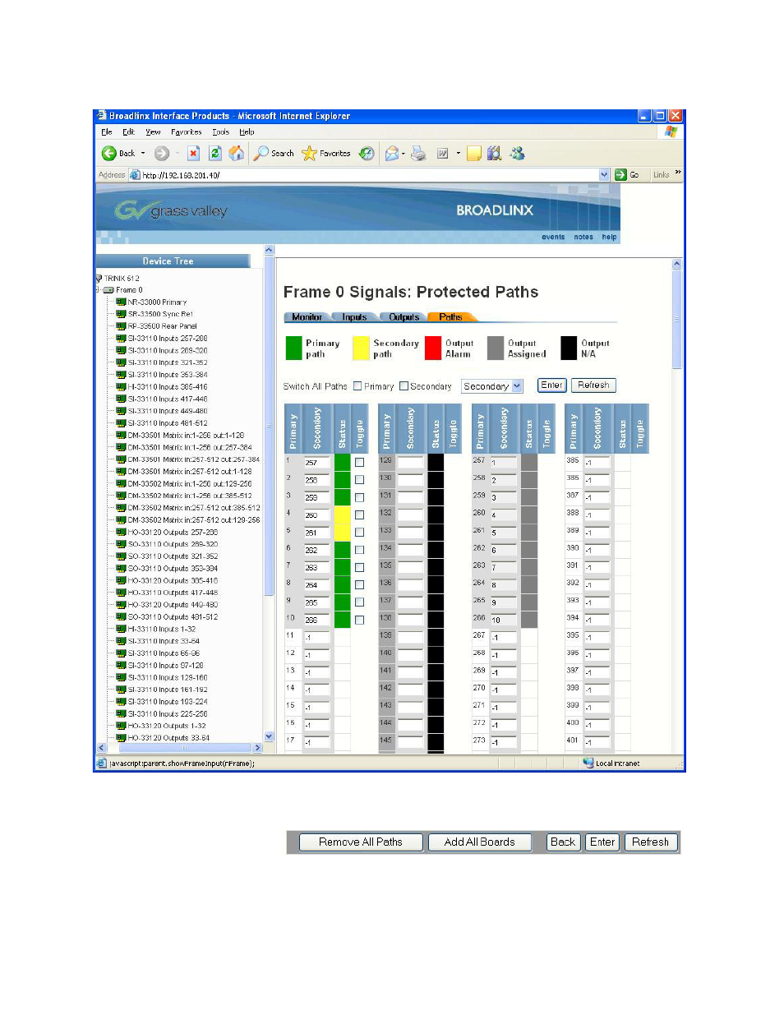784x1015 pixels.
Task: Collapse the Frame 0 tree node
Action: click(x=97, y=290)
